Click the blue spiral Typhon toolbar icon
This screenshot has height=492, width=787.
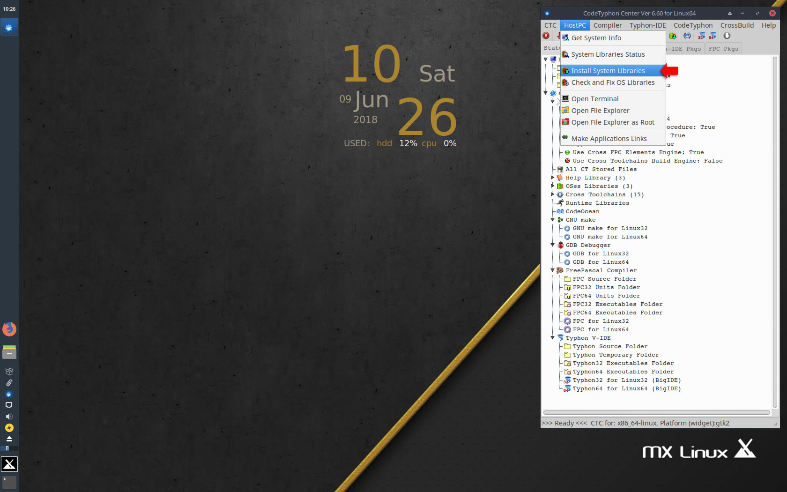[687, 36]
